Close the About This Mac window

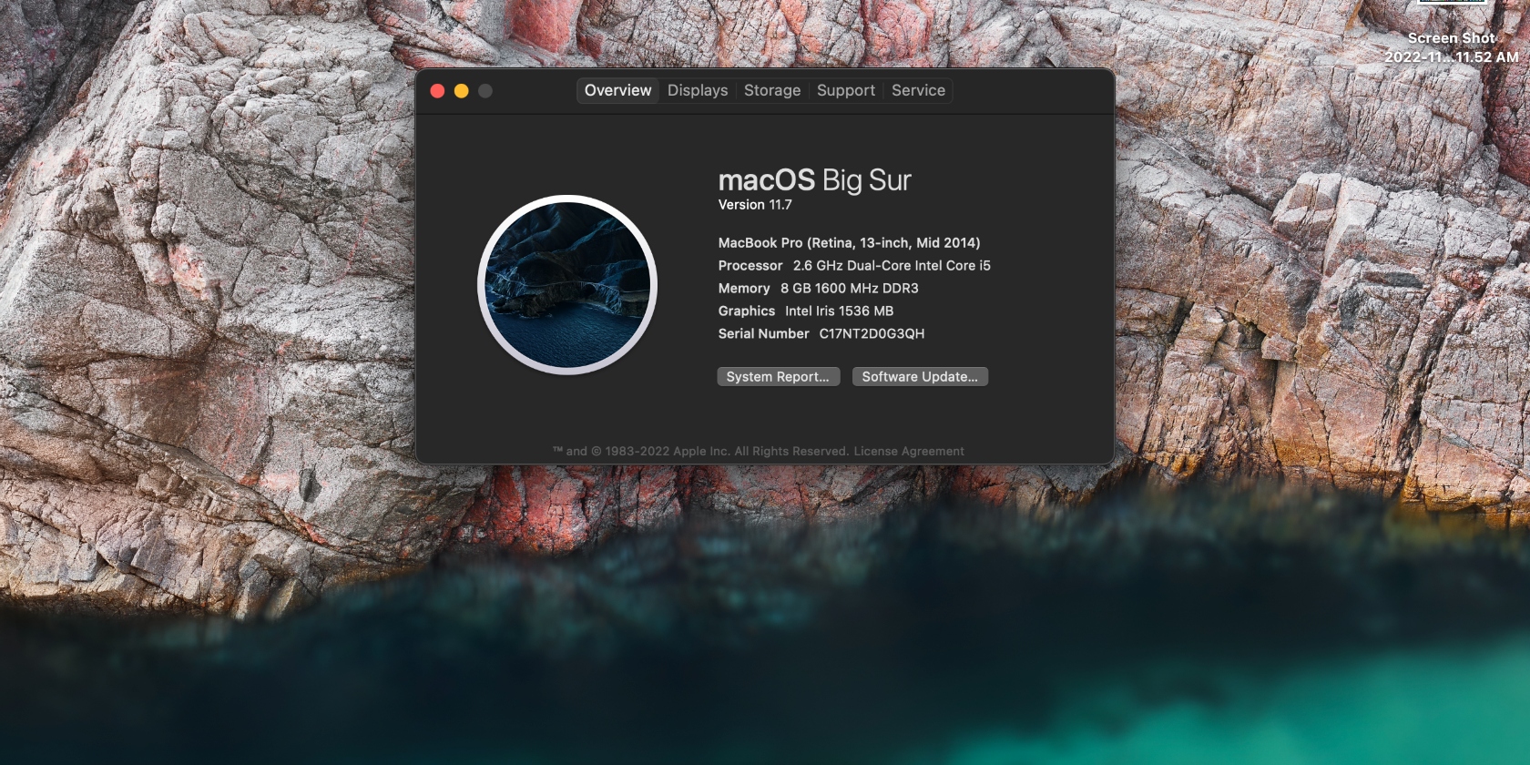tap(437, 91)
